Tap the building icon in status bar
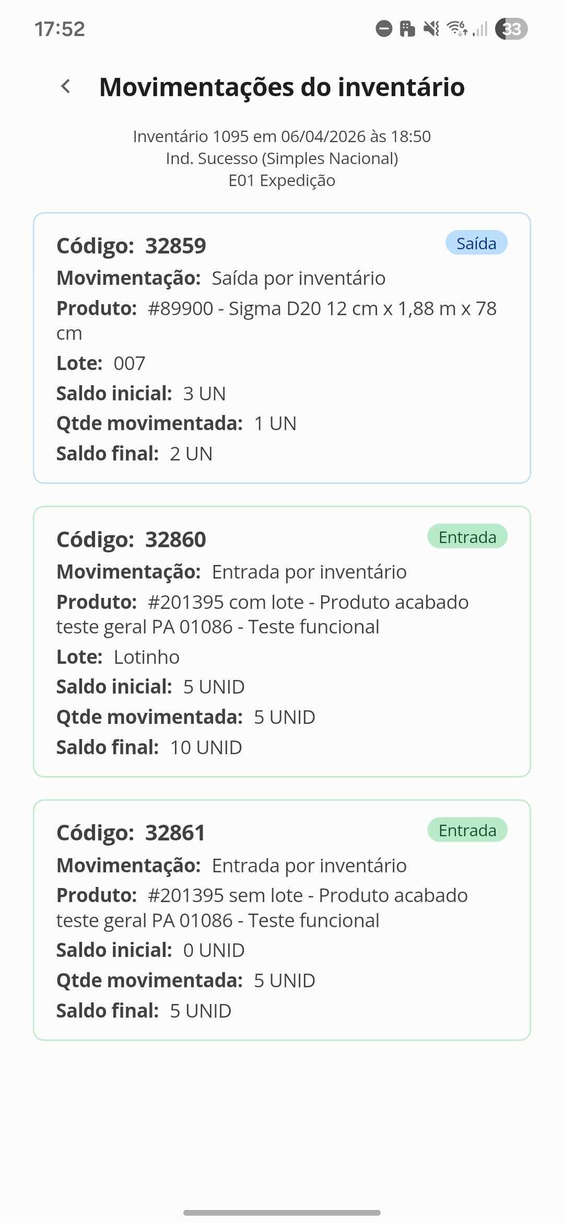Screen dimensions: 564x1223 [x=407, y=29]
